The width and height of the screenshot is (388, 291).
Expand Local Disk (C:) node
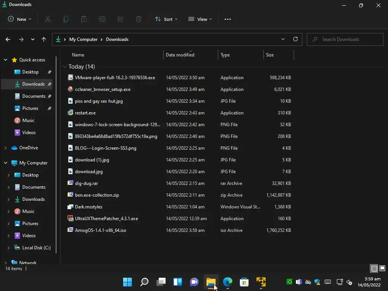[x=9, y=248]
